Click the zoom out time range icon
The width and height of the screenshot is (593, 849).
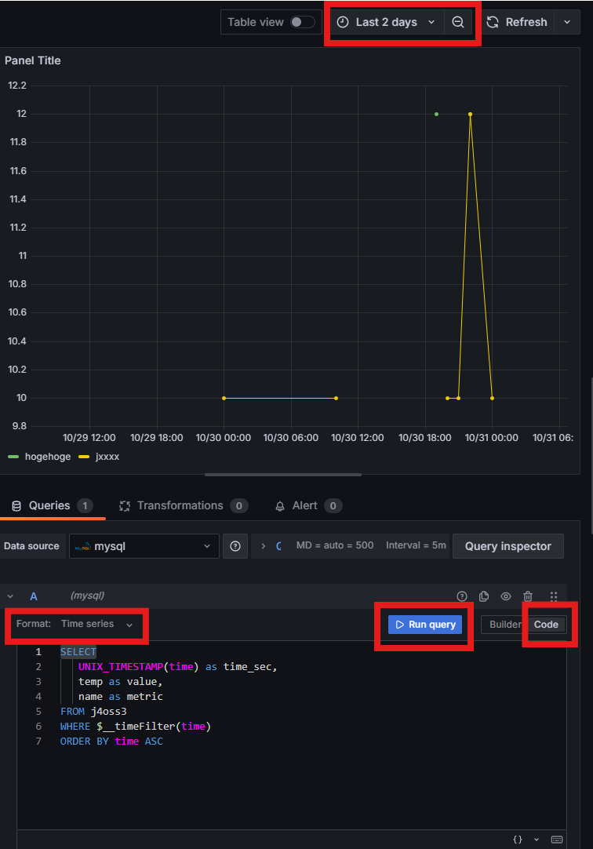[x=458, y=23]
